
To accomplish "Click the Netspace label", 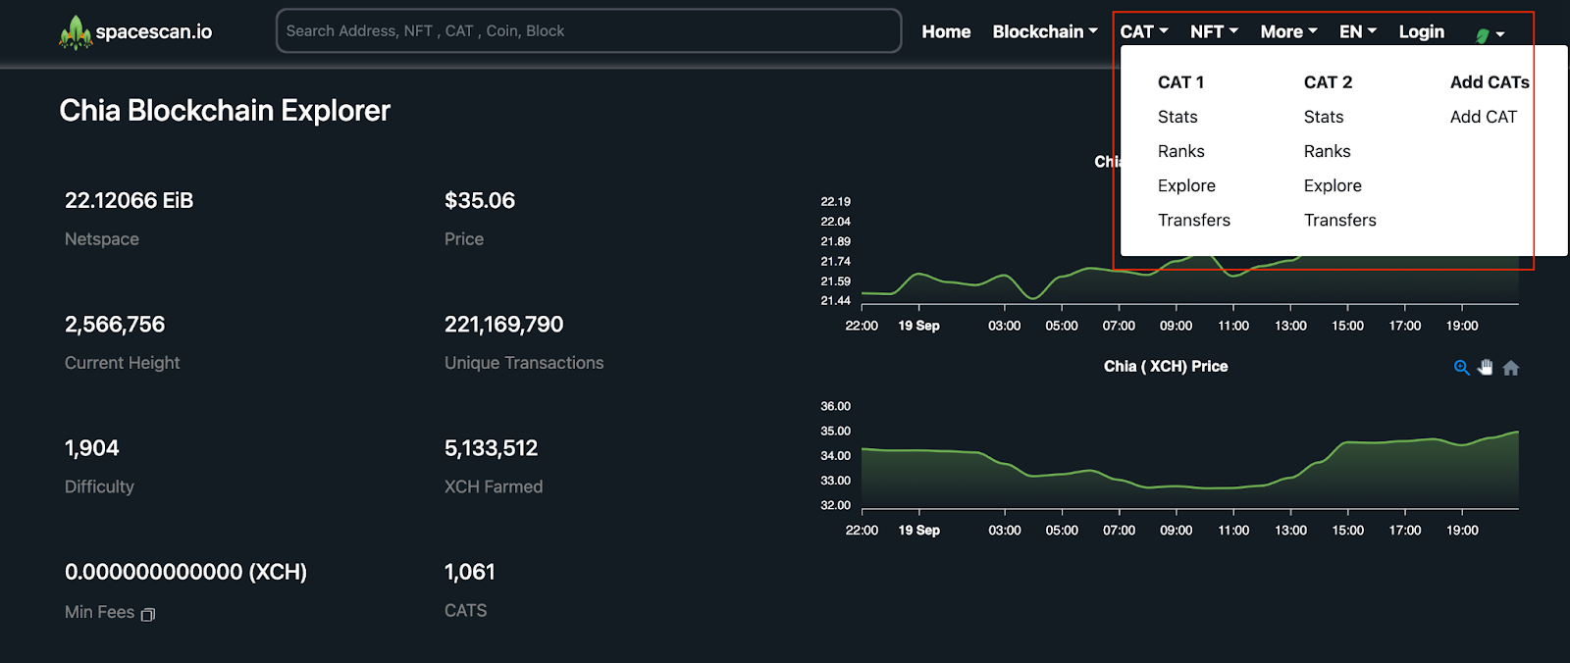I will [x=102, y=239].
